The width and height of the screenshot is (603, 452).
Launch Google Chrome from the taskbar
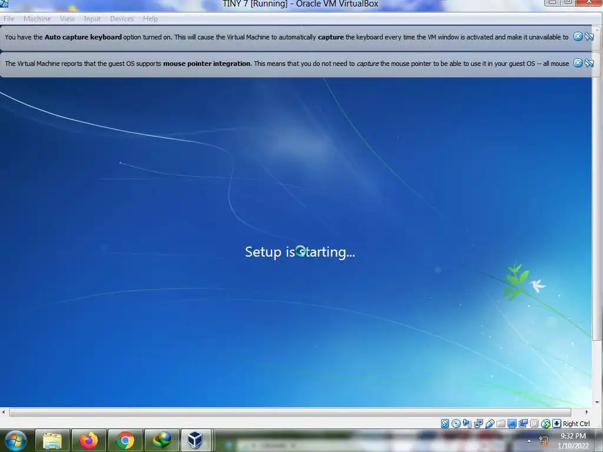[125, 440]
